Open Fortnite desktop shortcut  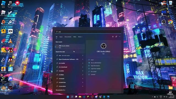point(10,70)
